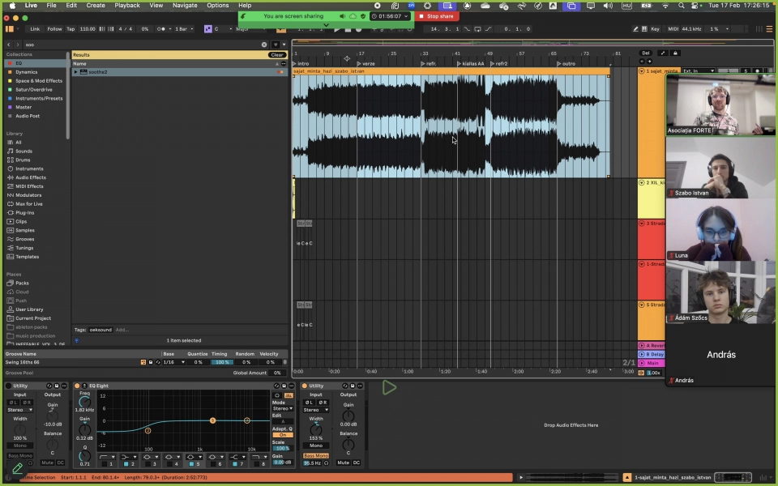The image size is (778, 486).
Task: Open the Playback menu
Action: 126,5
